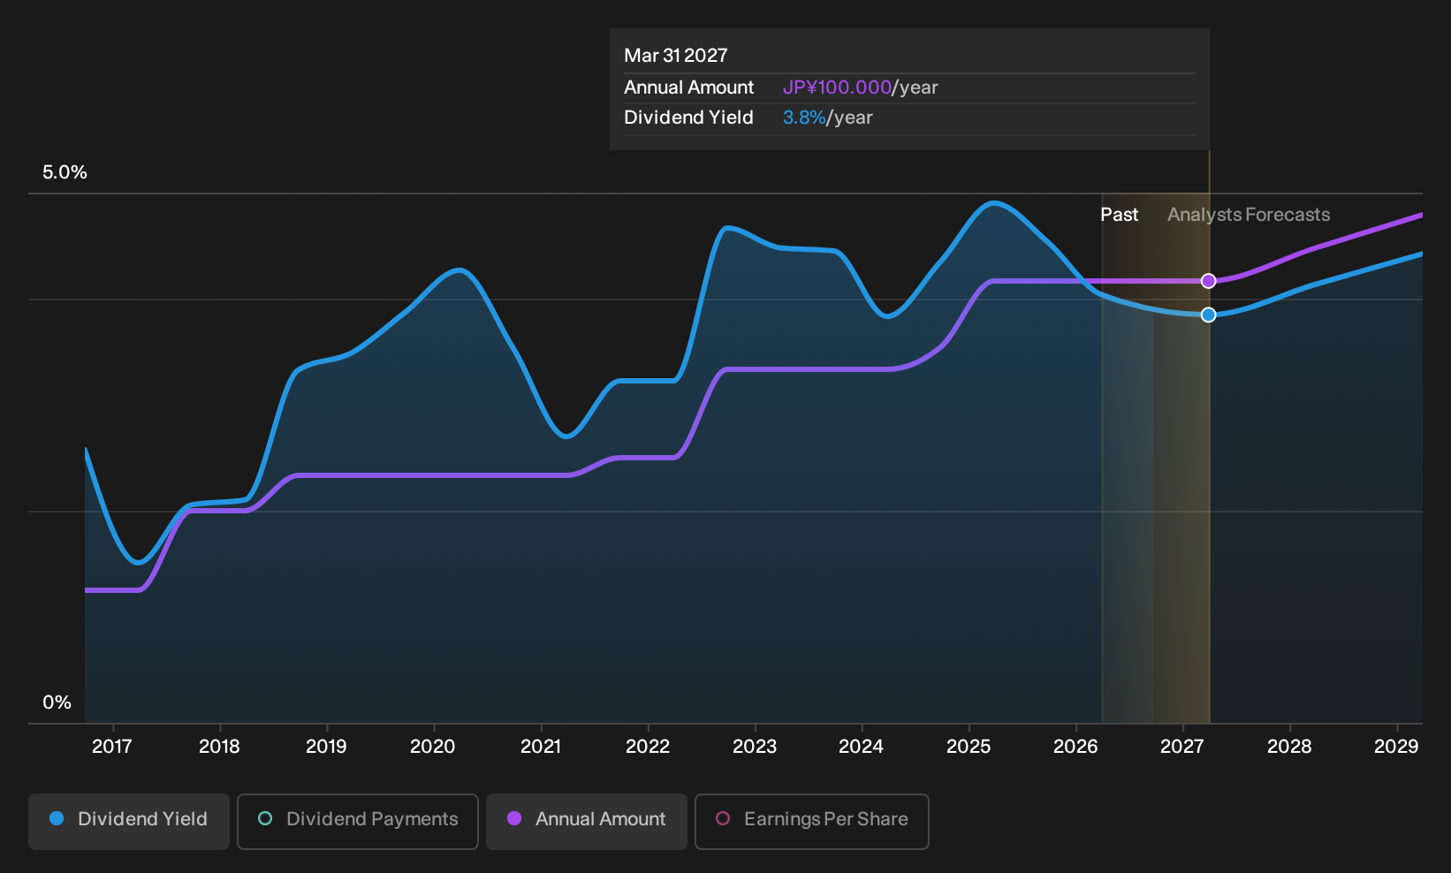
Task: Select the blue Dividend Yield data point marker
Action: click(x=1209, y=315)
